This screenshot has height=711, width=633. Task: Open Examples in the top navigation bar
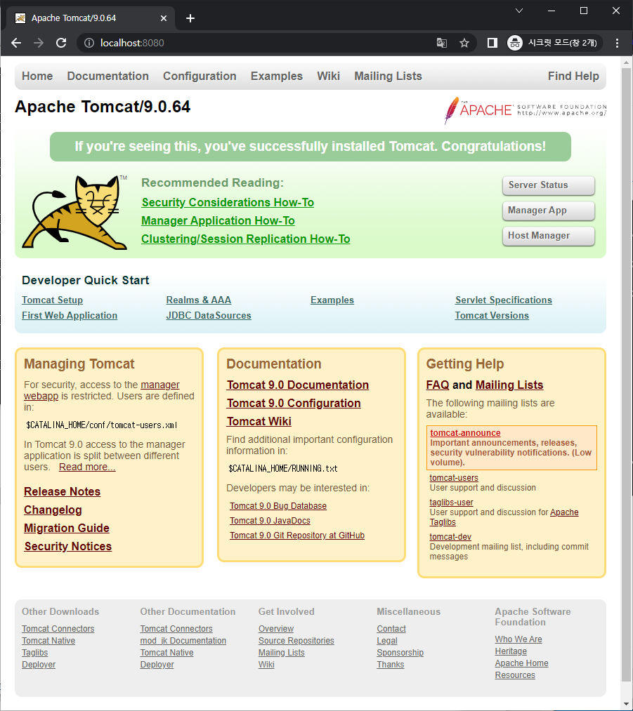tap(276, 76)
